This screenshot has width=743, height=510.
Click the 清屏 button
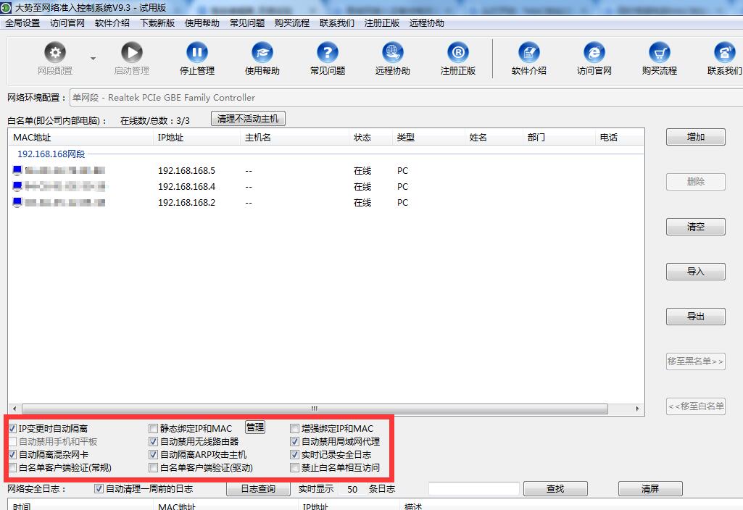point(650,489)
